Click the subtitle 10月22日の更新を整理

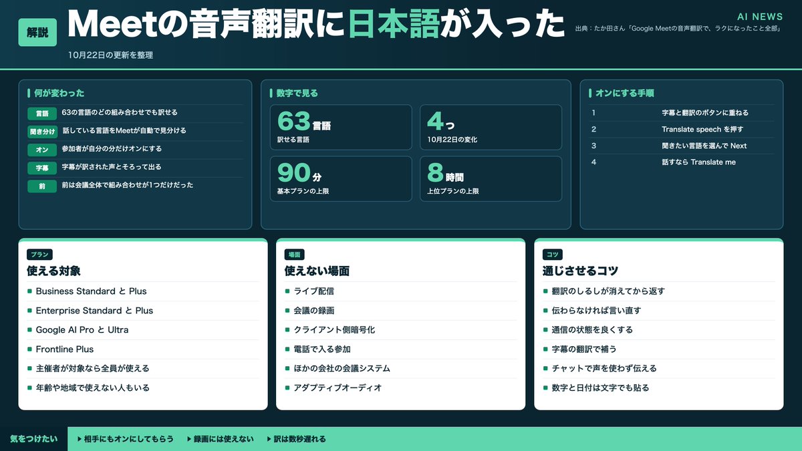pos(110,55)
